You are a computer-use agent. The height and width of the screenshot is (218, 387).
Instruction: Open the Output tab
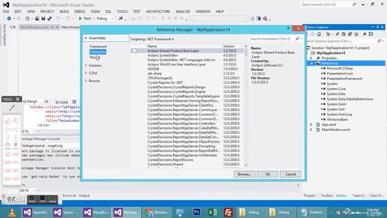84,196
